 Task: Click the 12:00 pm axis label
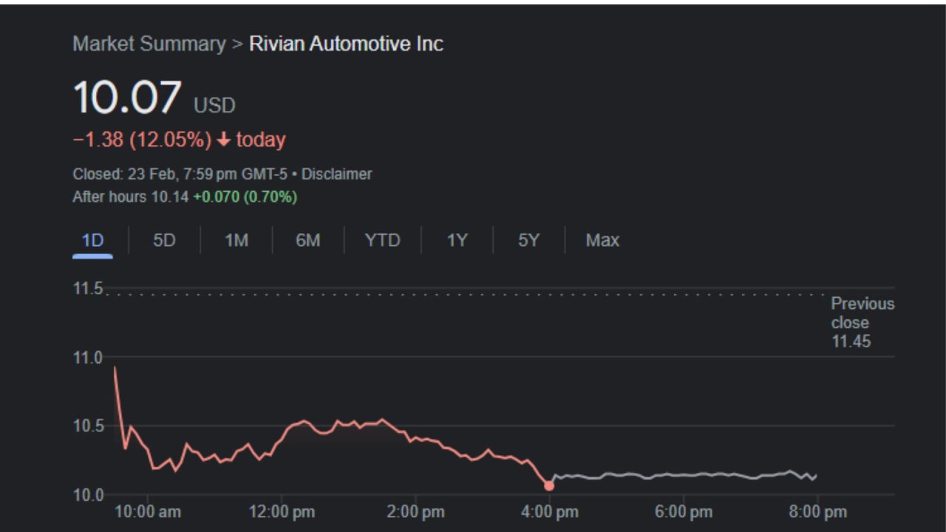coord(281,511)
